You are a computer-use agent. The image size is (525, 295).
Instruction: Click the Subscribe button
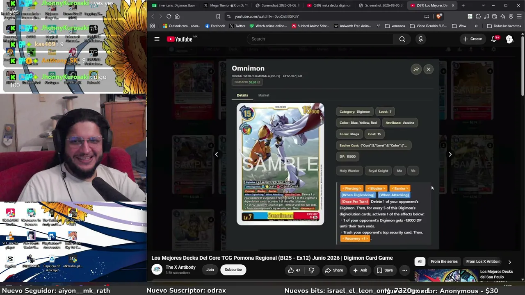pyautogui.click(x=233, y=270)
